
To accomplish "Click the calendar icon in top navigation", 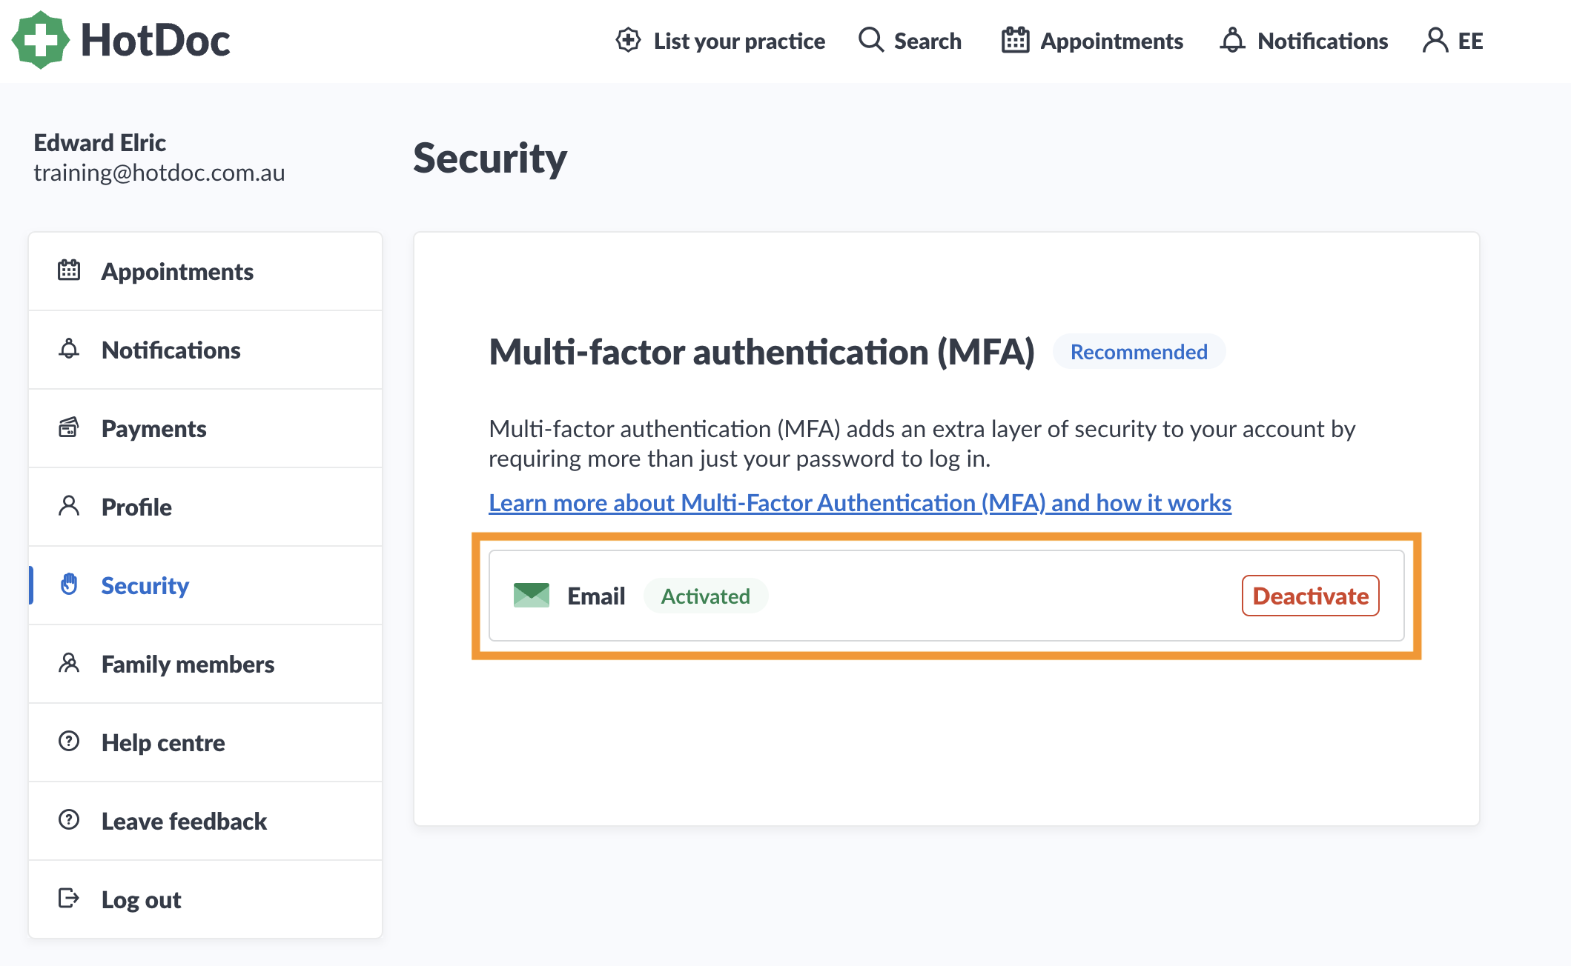I will 1015,40.
